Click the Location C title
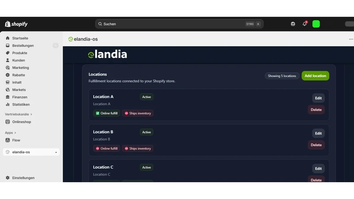Viewport: 354px width, 199px height. click(103, 167)
